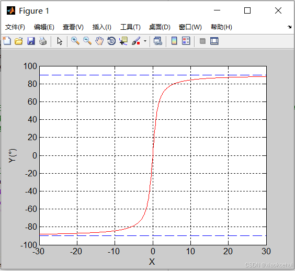Open the 桌面(D) menu
This screenshot has height=271, width=295.
click(160, 27)
